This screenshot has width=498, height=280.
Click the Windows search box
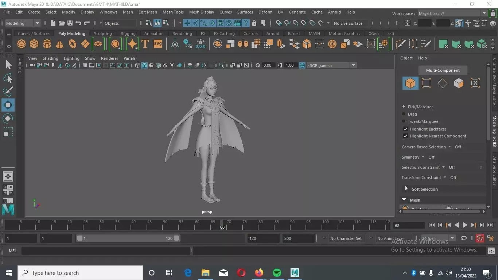80,273
